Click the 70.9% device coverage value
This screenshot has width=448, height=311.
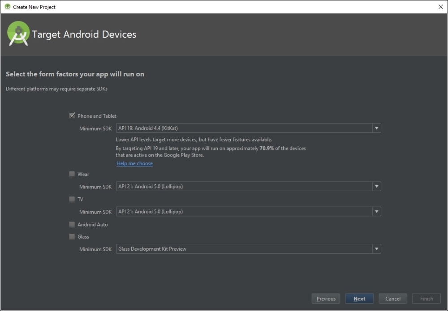[267, 149]
